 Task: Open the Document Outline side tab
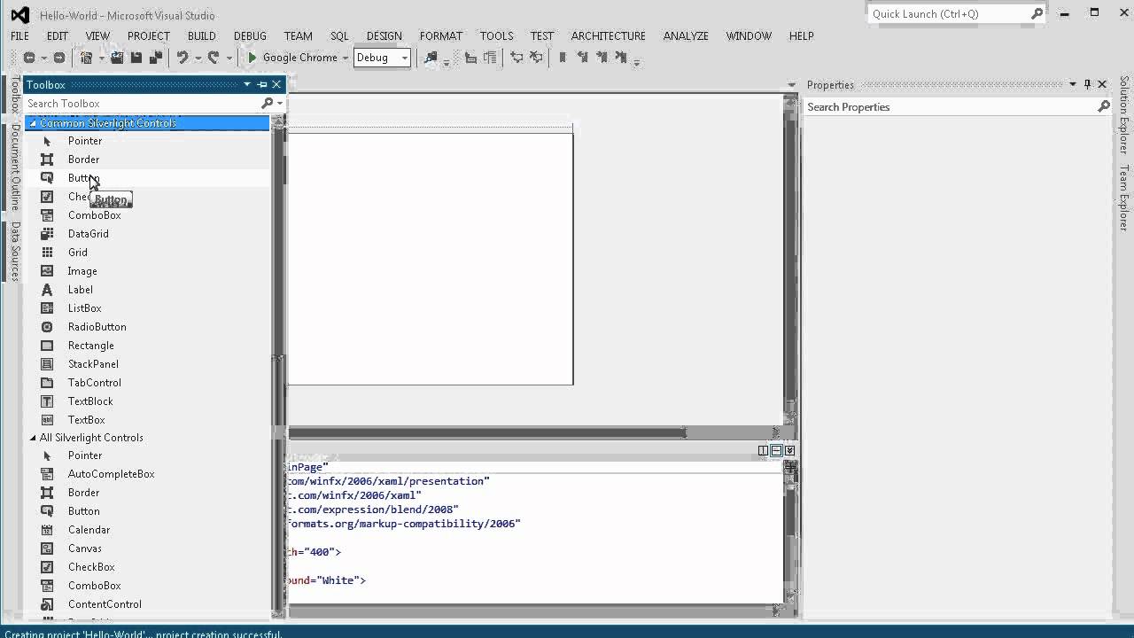click(x=15, y=166)
